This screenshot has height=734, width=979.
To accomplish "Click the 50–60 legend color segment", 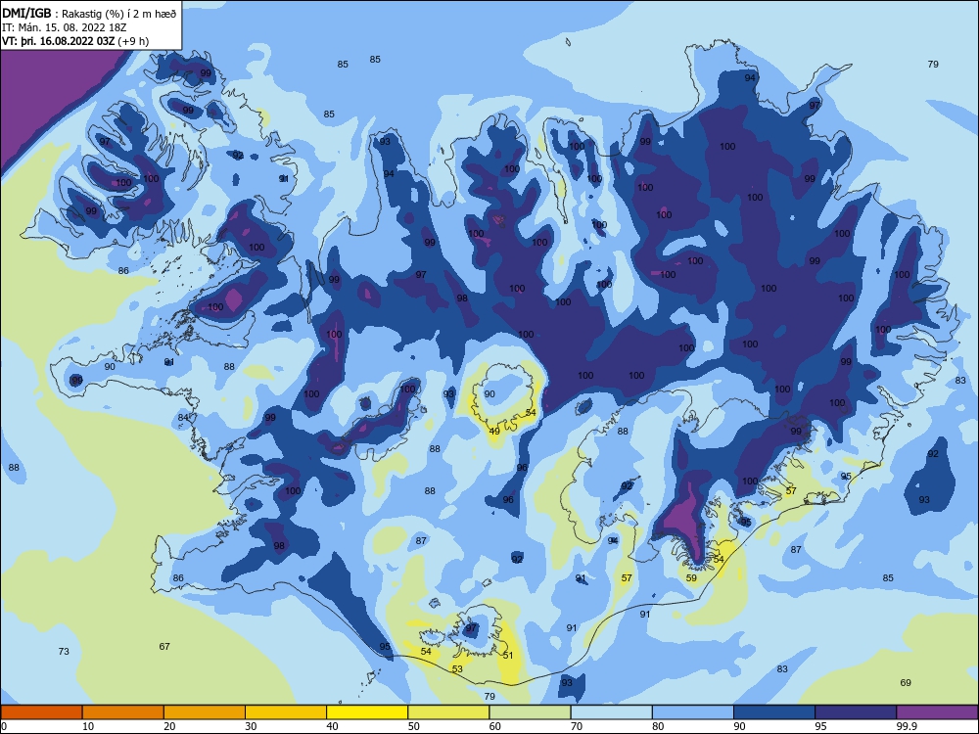I will click(448, 712).
